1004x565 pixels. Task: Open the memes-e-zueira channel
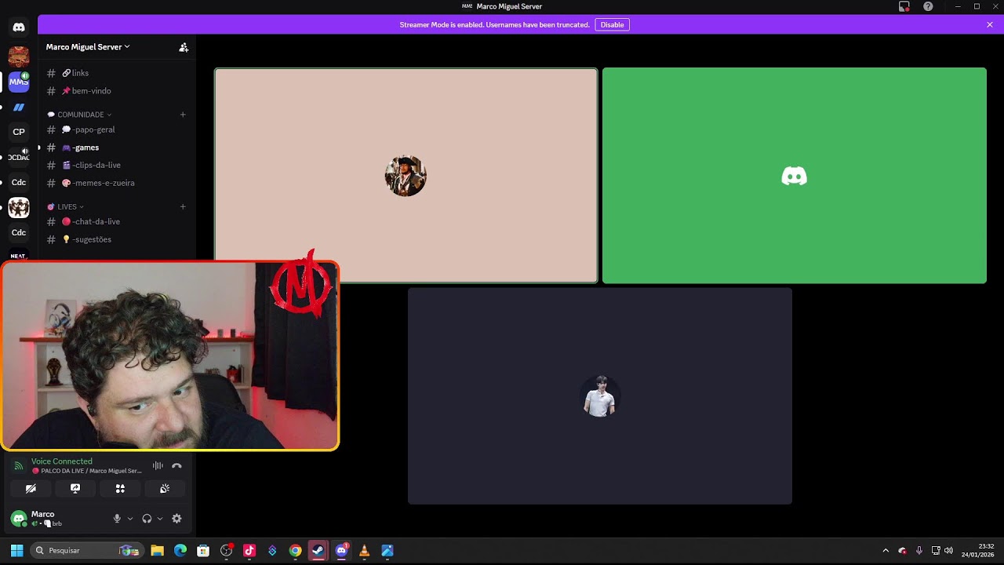[116, 183]
